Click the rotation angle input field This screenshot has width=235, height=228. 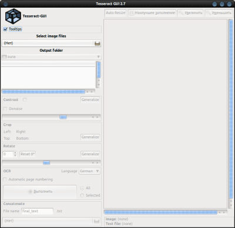coord(8,154)
